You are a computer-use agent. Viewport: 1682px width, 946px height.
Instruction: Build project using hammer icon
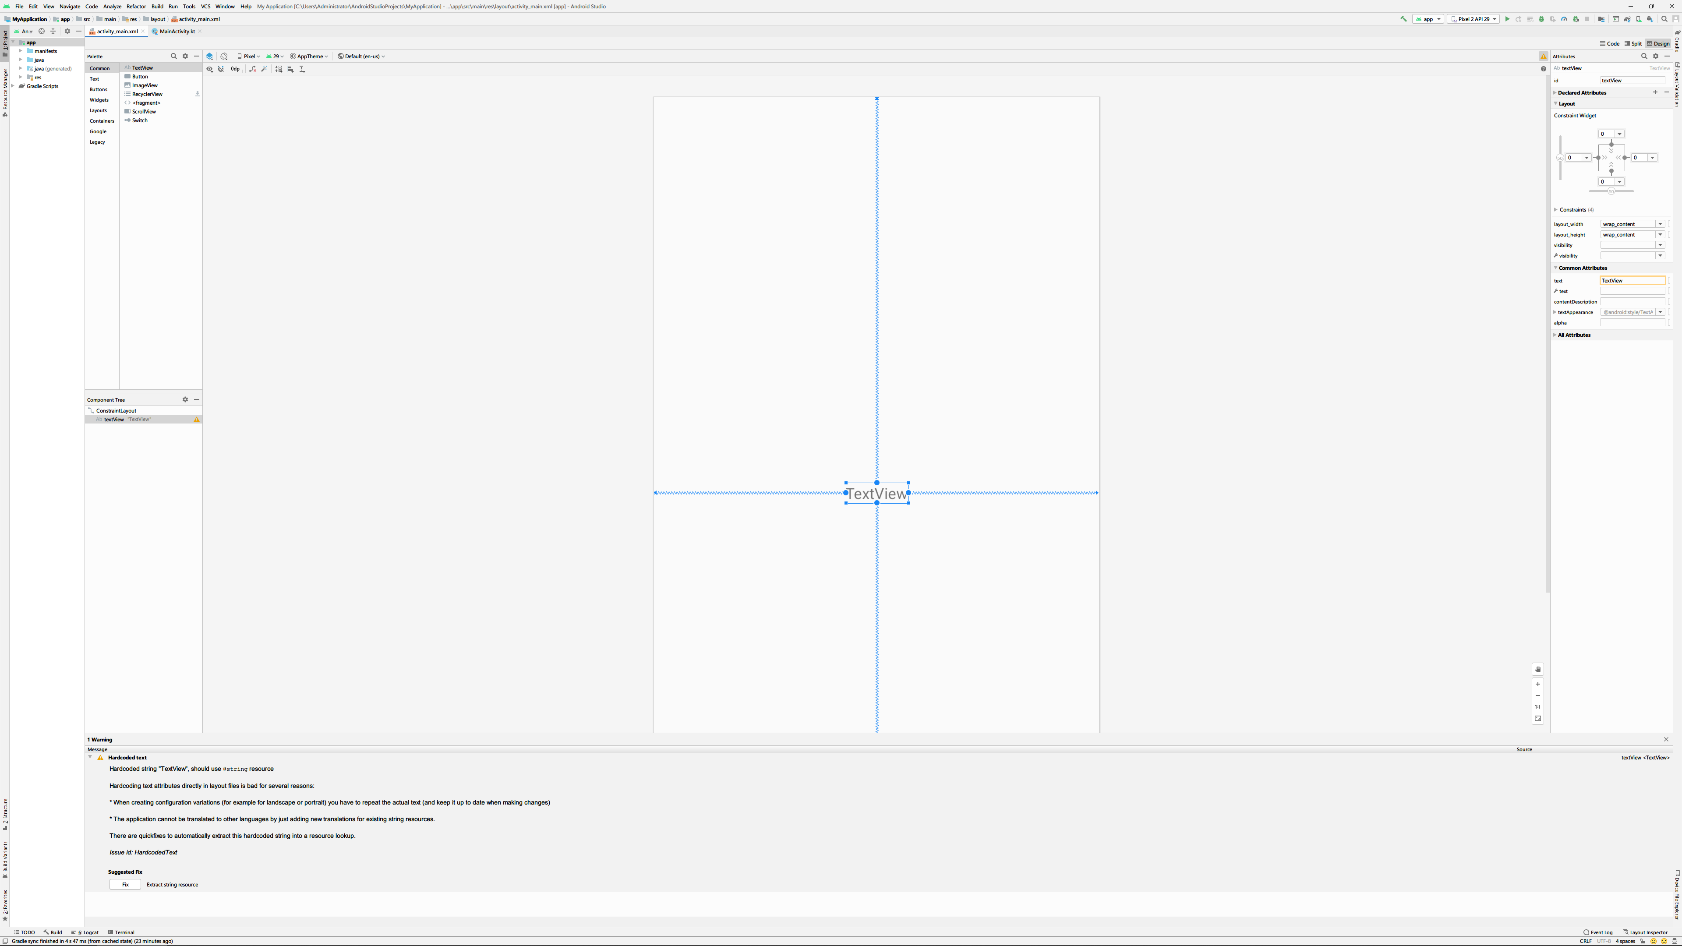coord(1403,19)
